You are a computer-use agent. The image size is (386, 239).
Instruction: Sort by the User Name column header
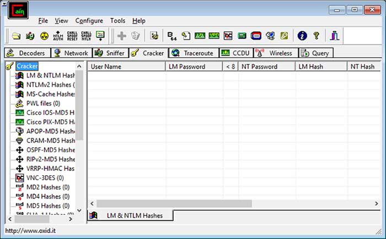126,66
